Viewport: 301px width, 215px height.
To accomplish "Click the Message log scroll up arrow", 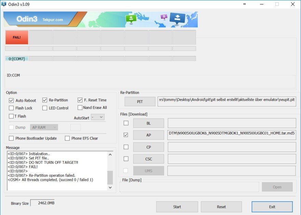I will pyautogui.click(x=110, y=154).
